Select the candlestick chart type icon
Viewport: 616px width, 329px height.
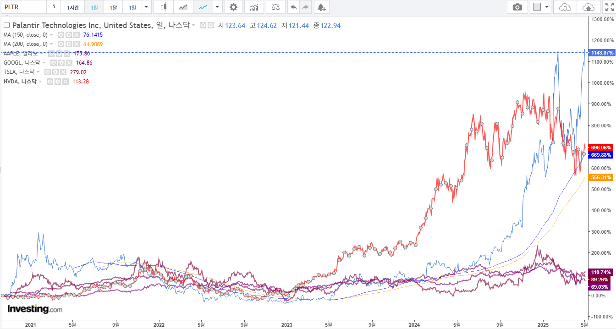coord(163,7)
